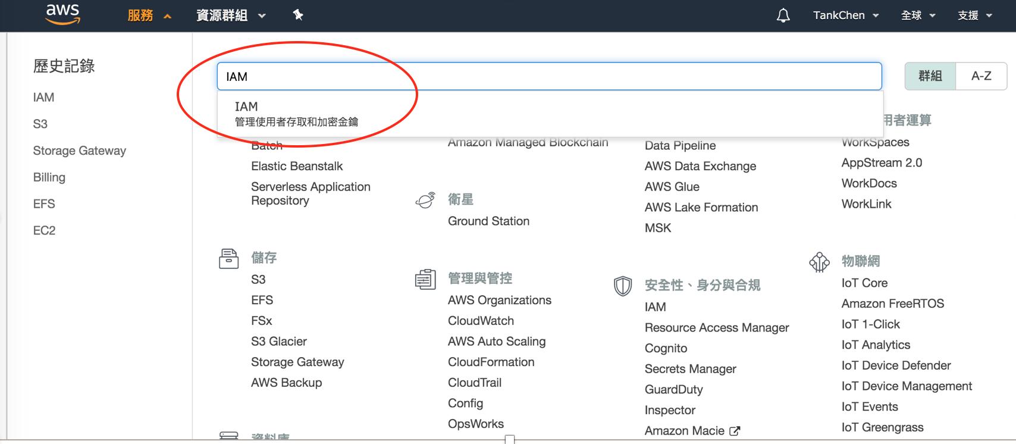Open GuardDuty service
Viewport: 1016px width, 444px height.
click(x=673, y=390)
